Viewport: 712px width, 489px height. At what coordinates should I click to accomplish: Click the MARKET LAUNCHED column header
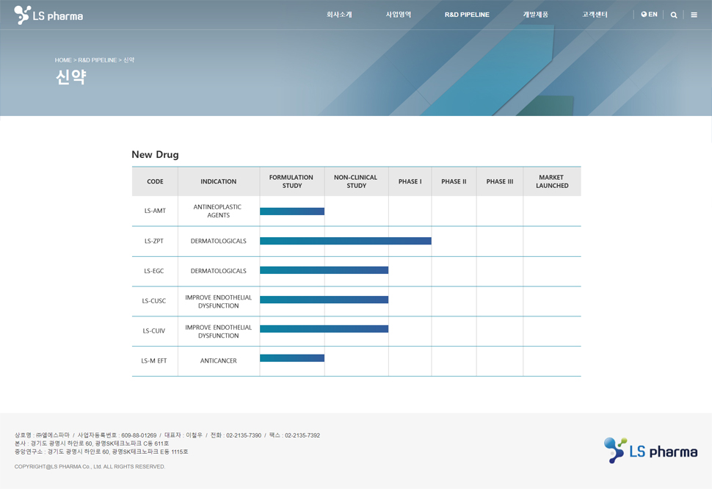(552, 181)
